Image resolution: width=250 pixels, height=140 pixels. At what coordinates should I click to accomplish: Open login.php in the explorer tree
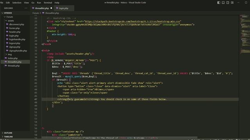(14, 36)
